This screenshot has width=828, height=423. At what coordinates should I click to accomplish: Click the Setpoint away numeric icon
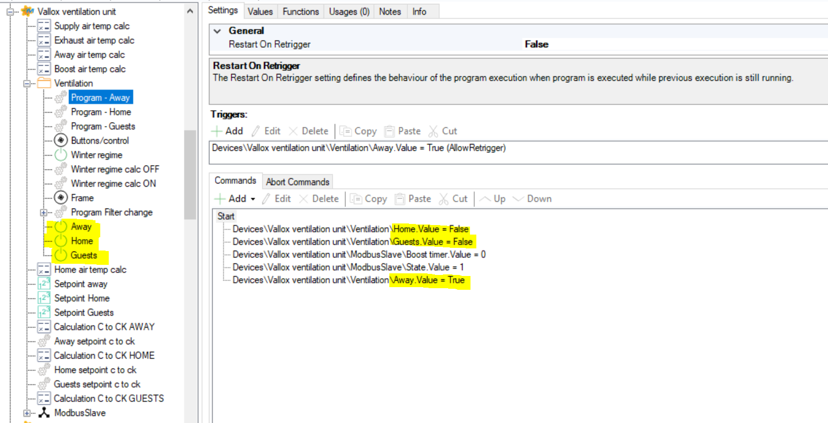point(44,284)
